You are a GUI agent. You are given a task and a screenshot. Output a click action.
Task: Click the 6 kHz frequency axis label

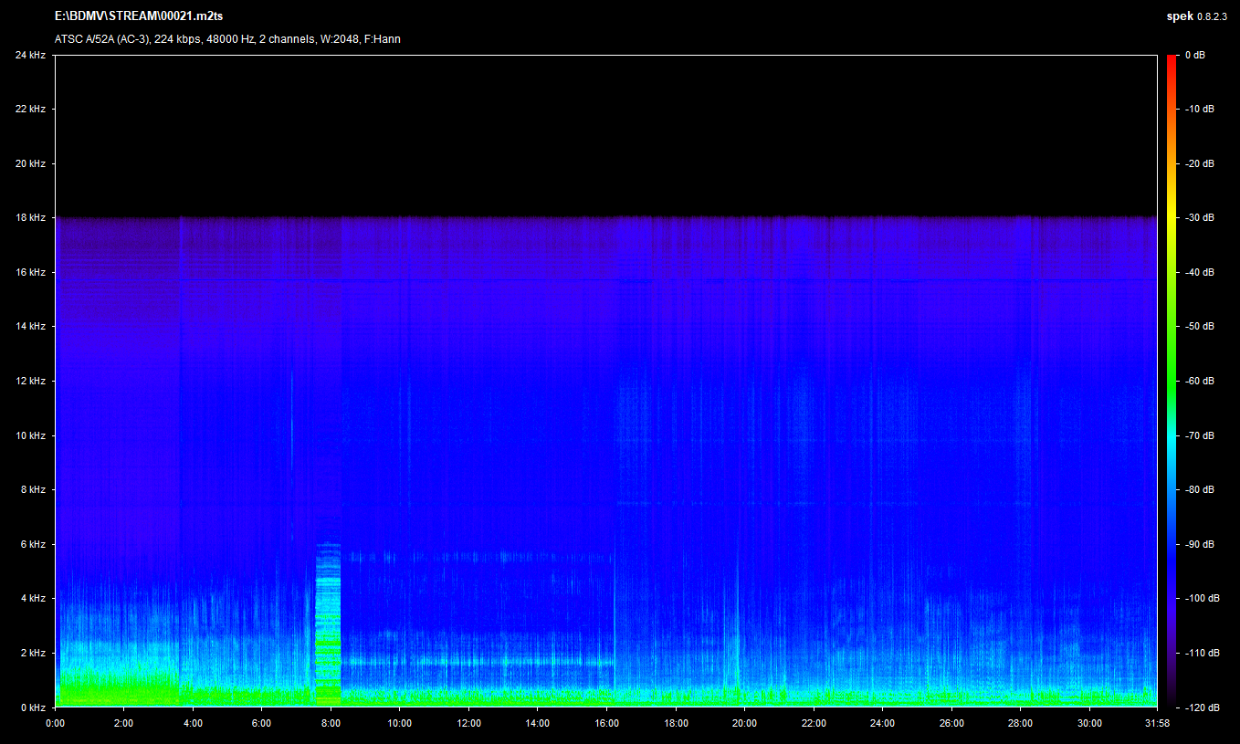coord(34,544)
